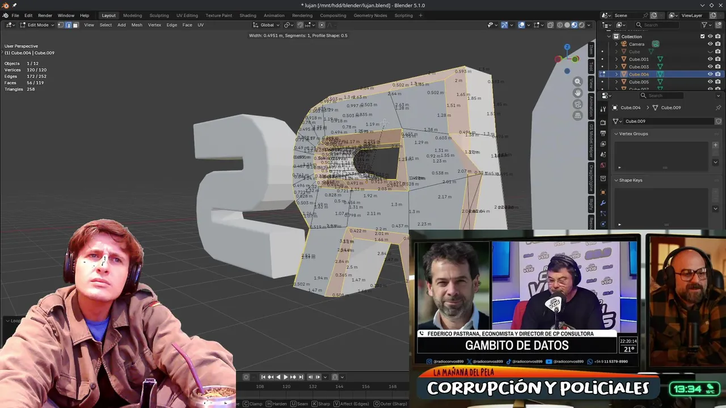
Task: Open the Object properties tab
Action: click(603, 192)
